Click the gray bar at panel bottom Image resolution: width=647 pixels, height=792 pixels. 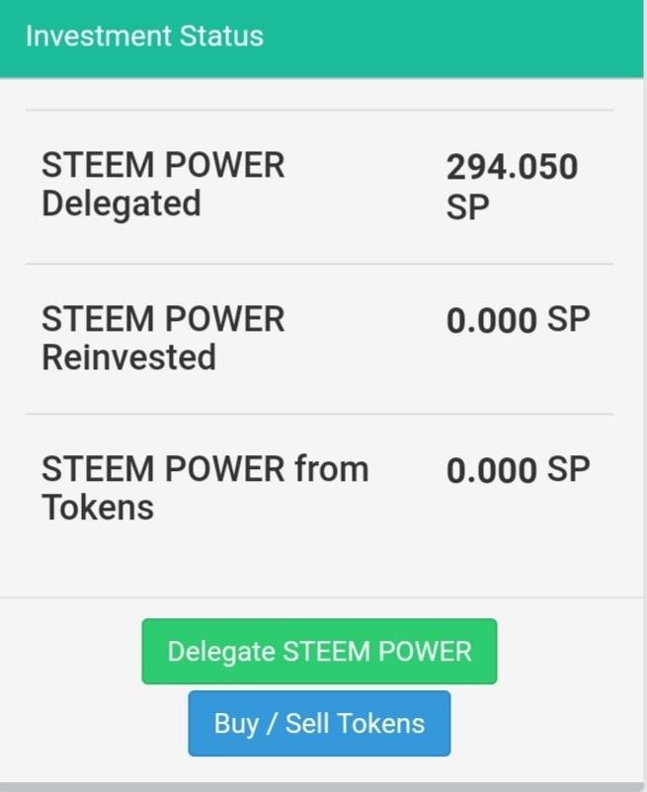pos(323,787)
